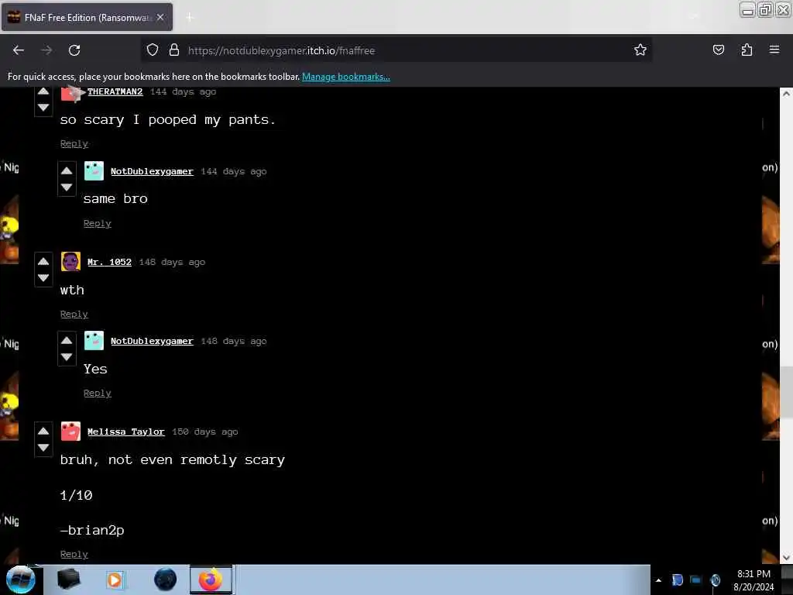Viewport: 793px width, 595px height.
Task: Reload the page with the refresh icon
Action: 74,50
